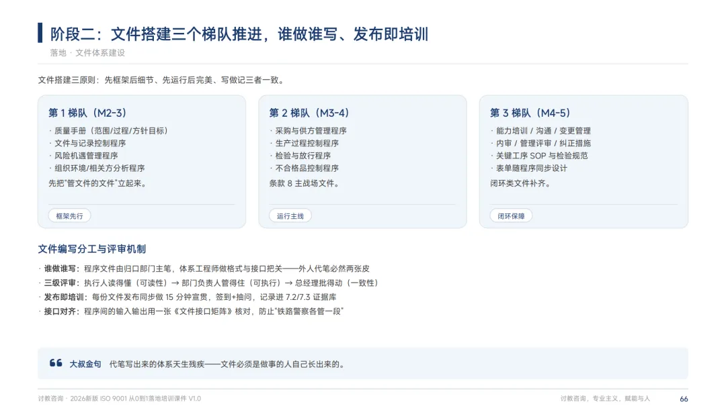Click the 三级评审 bullet line
The width and height of the screenshot is (726, 408).
point(209,283)
